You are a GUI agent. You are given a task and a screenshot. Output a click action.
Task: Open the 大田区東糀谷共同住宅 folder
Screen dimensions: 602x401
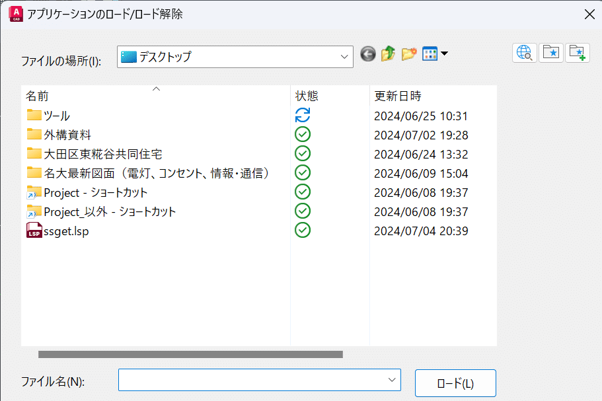86,153
